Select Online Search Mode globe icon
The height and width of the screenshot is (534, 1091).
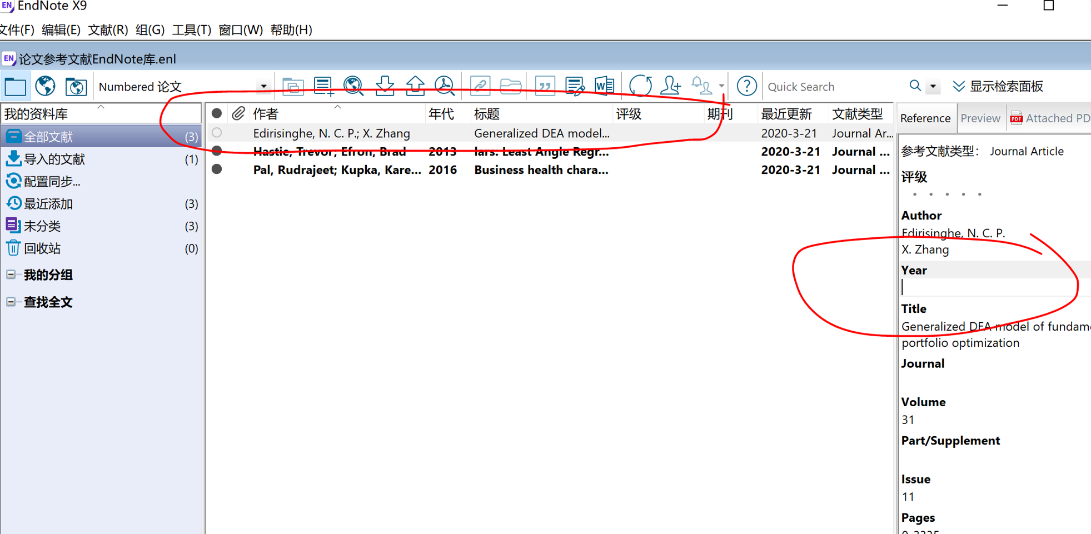click(x=45, y=86)
